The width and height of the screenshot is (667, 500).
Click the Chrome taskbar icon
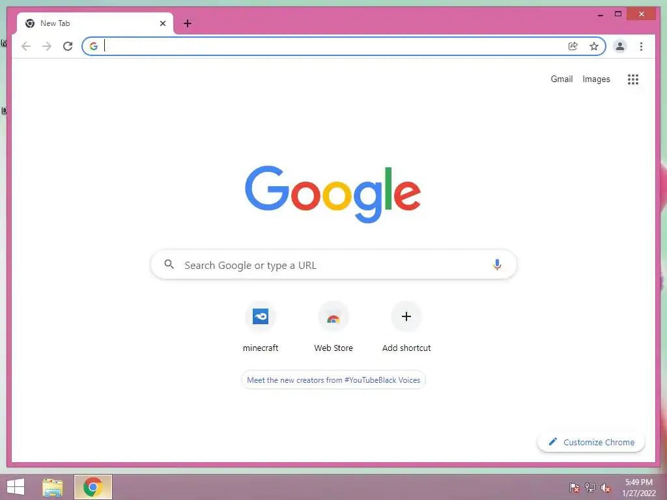(x=93, y=487)
